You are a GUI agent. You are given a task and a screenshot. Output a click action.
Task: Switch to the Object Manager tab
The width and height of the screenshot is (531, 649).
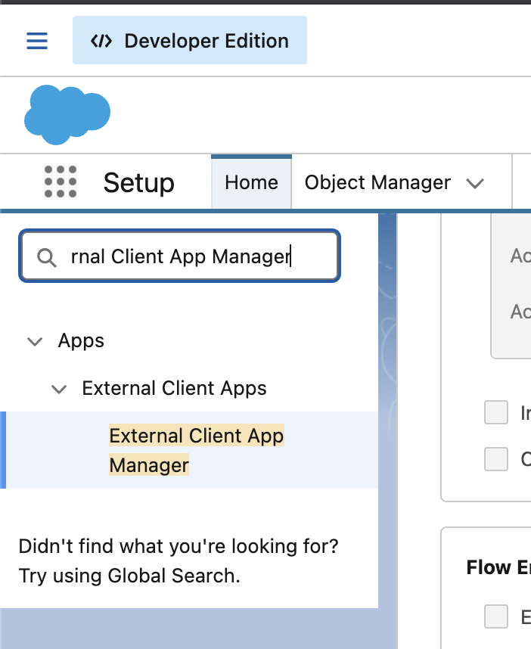(377, 182)
